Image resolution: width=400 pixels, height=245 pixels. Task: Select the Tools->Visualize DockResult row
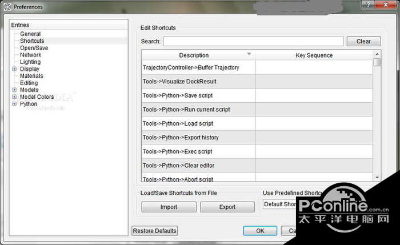[257, 82]
